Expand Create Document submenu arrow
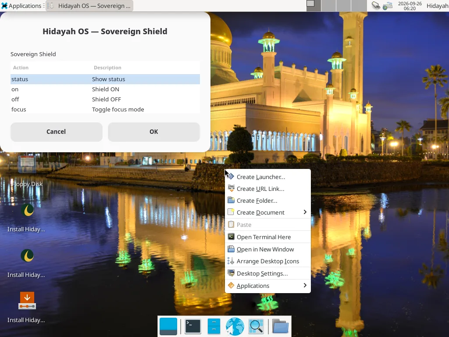This screenshot has height=337, width=449. click(305, 212)
